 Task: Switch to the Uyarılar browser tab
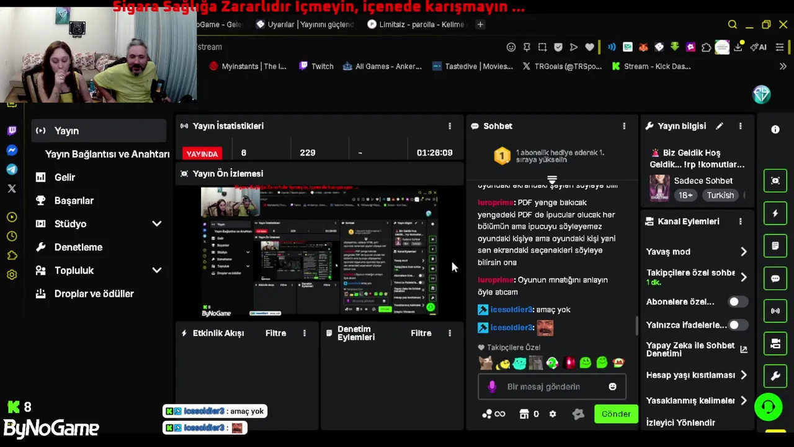(x=305, y=25)
